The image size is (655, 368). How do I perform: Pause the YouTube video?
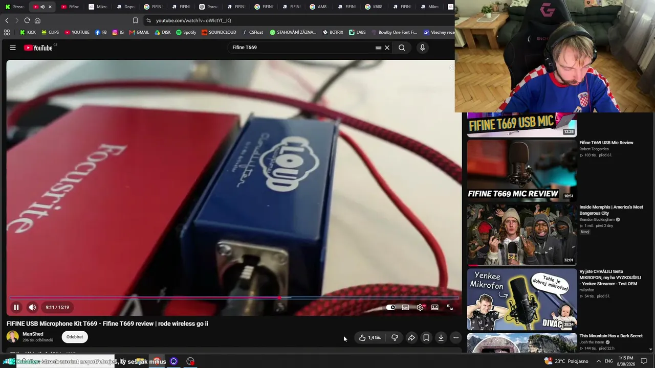(x=16, y=307)
